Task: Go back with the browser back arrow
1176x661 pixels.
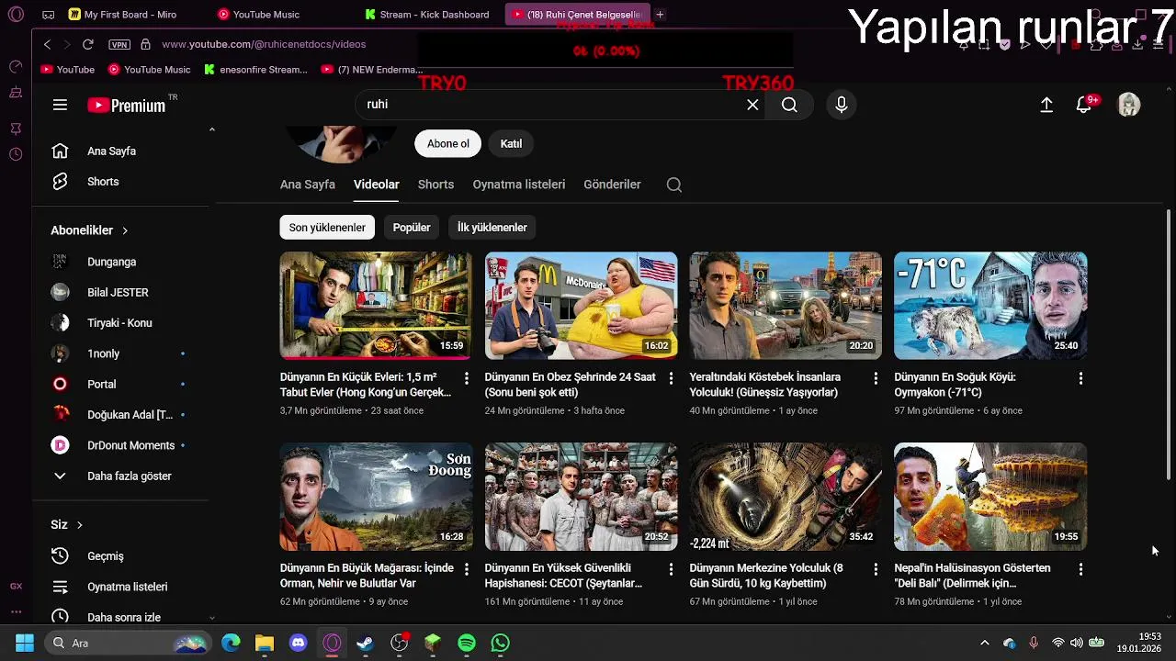Action: click(x=48, y=44)
